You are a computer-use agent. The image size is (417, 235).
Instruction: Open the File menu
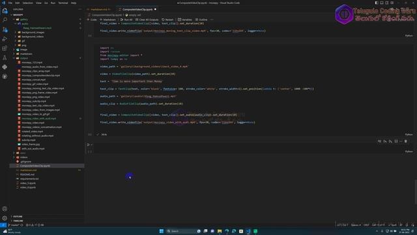coord(10,3)
